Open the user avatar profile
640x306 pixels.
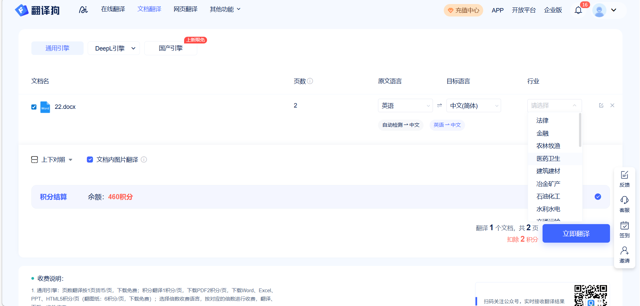coord(599,10)
